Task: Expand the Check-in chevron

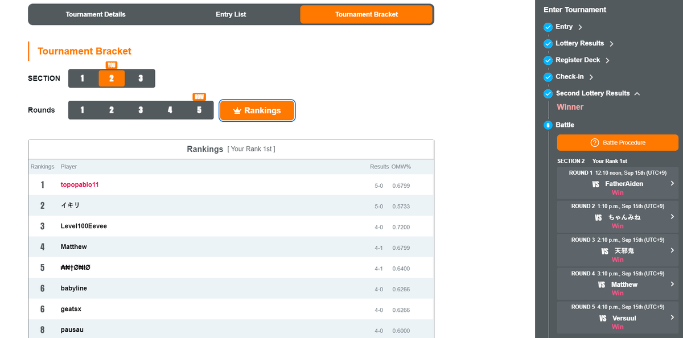Action: point(591,77)
